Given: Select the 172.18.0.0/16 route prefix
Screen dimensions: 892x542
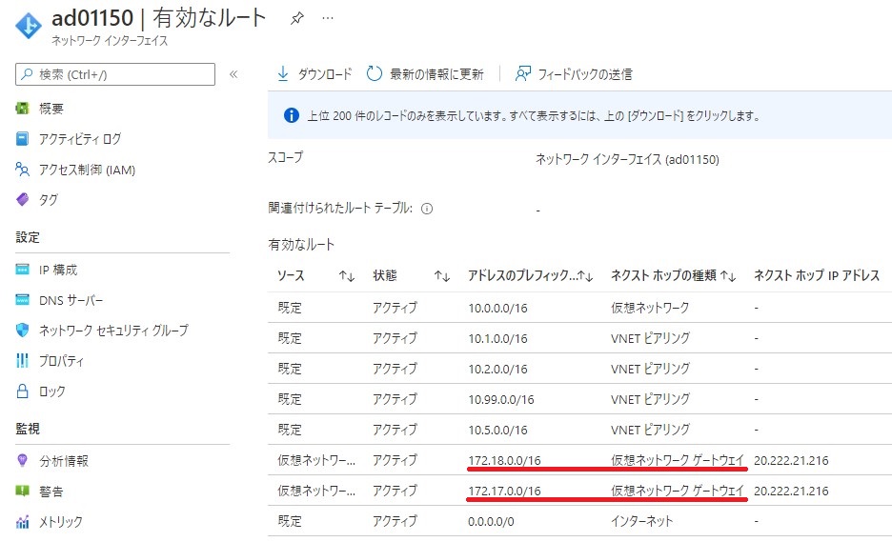Looking at the screenshot, I should point(504,461).
